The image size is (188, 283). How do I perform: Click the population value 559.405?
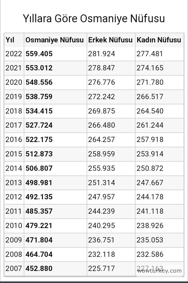[x=39, y=54]
